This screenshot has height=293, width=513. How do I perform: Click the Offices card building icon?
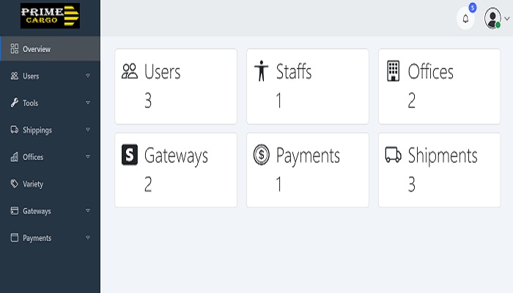[x=393, y=71]
